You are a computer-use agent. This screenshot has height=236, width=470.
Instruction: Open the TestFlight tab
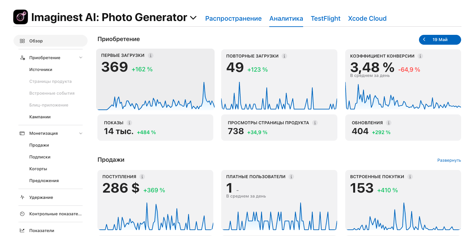326,18
